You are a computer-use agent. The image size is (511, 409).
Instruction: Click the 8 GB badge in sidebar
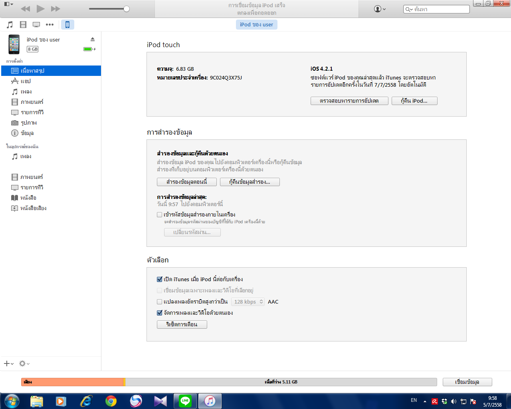click(x=32, y=49)
